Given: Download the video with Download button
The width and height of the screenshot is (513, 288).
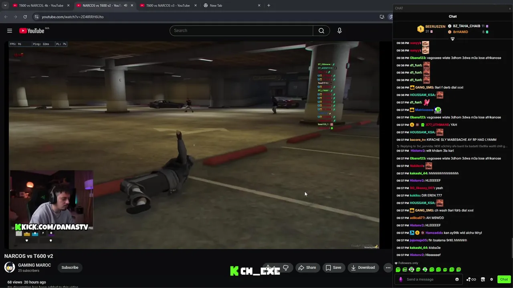Looking at the screenshot, I should (x=363, y=268).
